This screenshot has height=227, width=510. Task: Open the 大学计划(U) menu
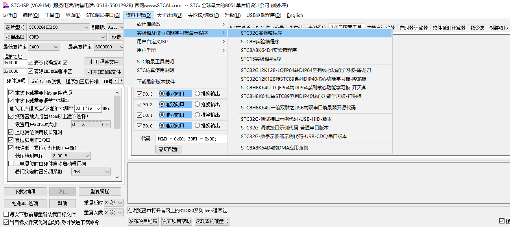pyautogui.click(x=169, y=15)
